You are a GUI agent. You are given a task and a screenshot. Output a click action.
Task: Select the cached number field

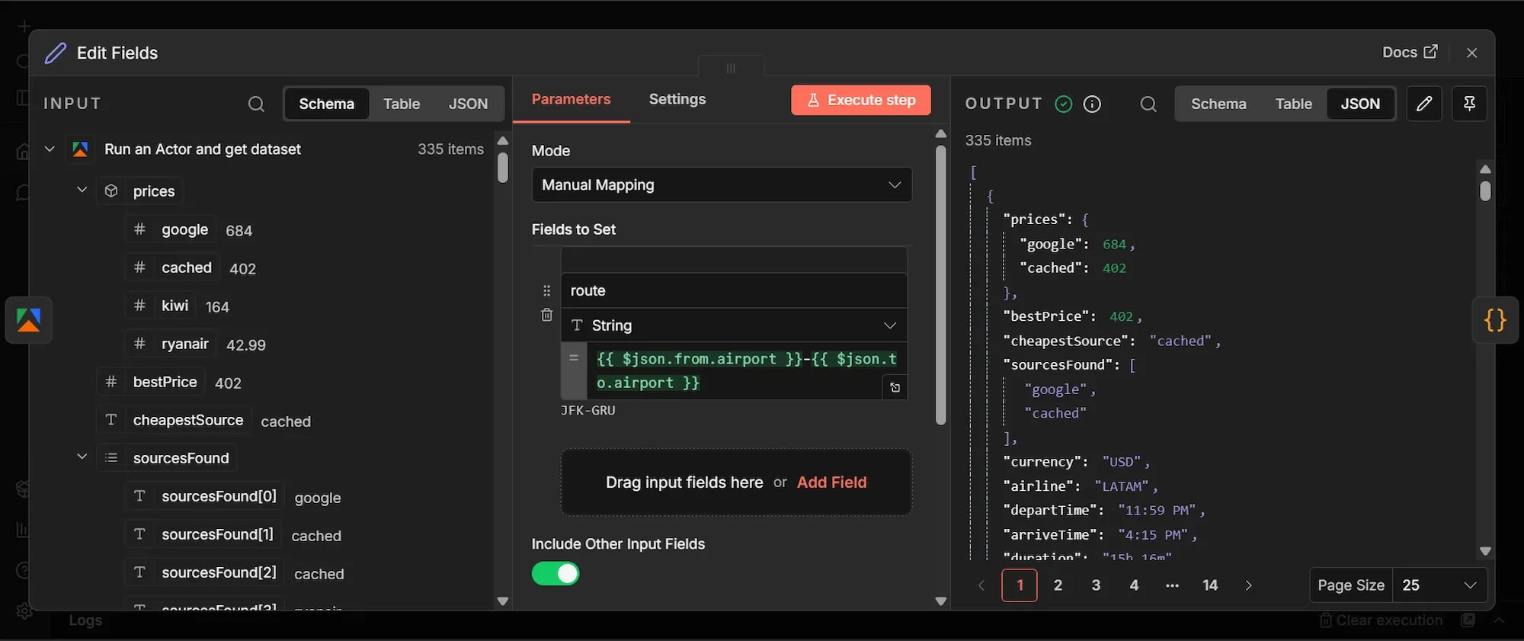(x=172, y=268)
